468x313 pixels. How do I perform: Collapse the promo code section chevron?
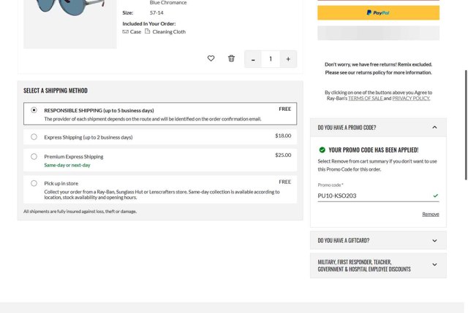point(434,128)
